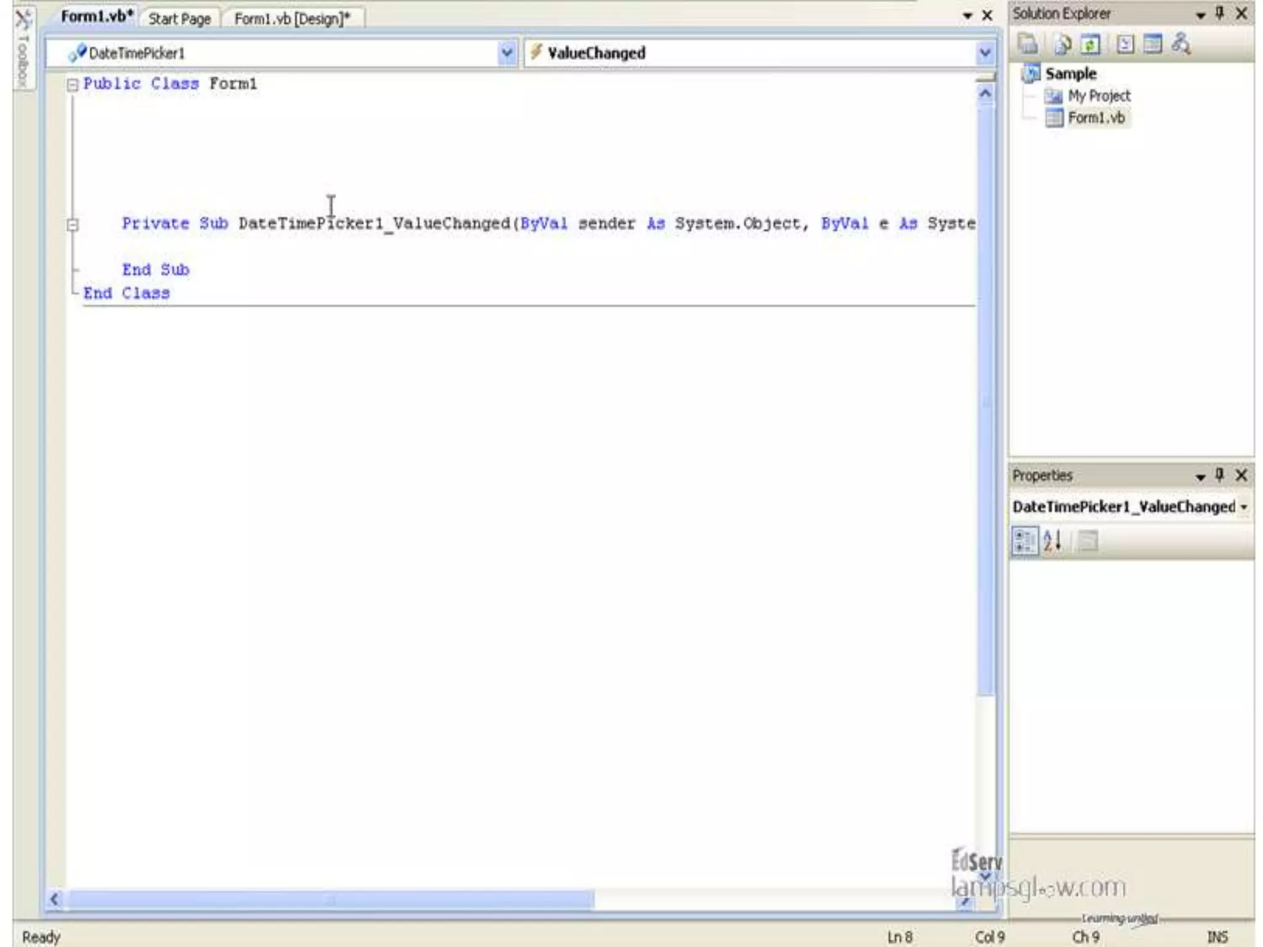
Task: Click View Designer icon in Solution Explorer
Action: click(x=1152, y=44)
